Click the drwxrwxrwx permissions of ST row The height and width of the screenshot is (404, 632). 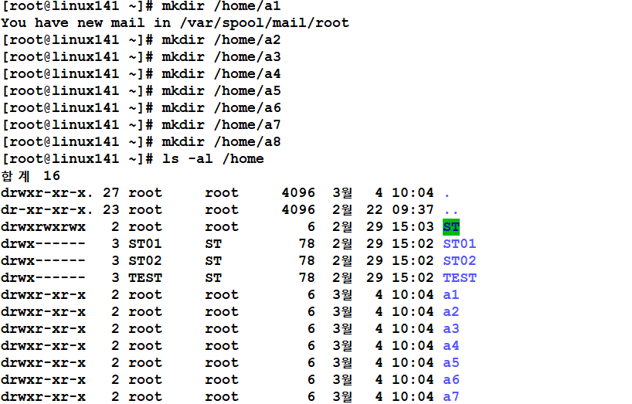pyautogui.click(x=43, y=227)
